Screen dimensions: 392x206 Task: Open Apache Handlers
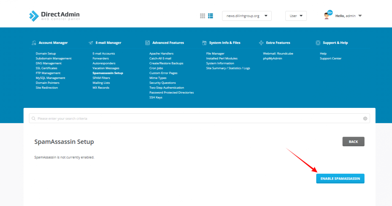[x=161, y=53]
